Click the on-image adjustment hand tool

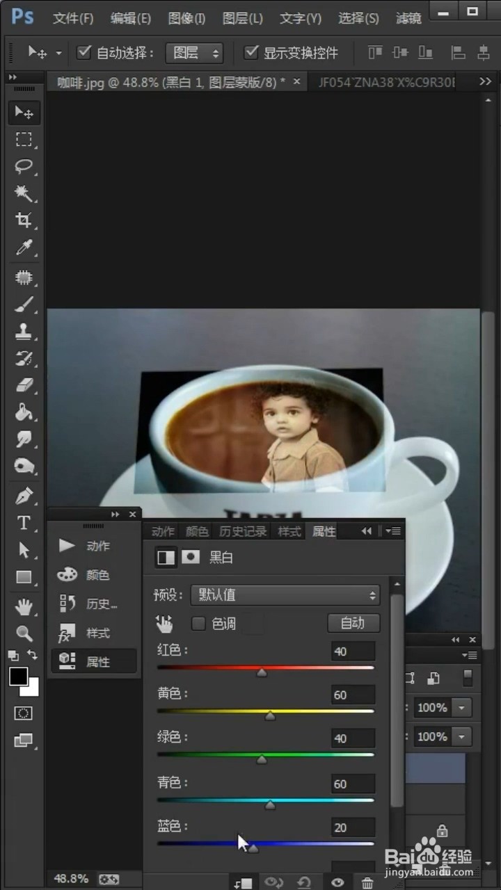[x=164, y=624]
